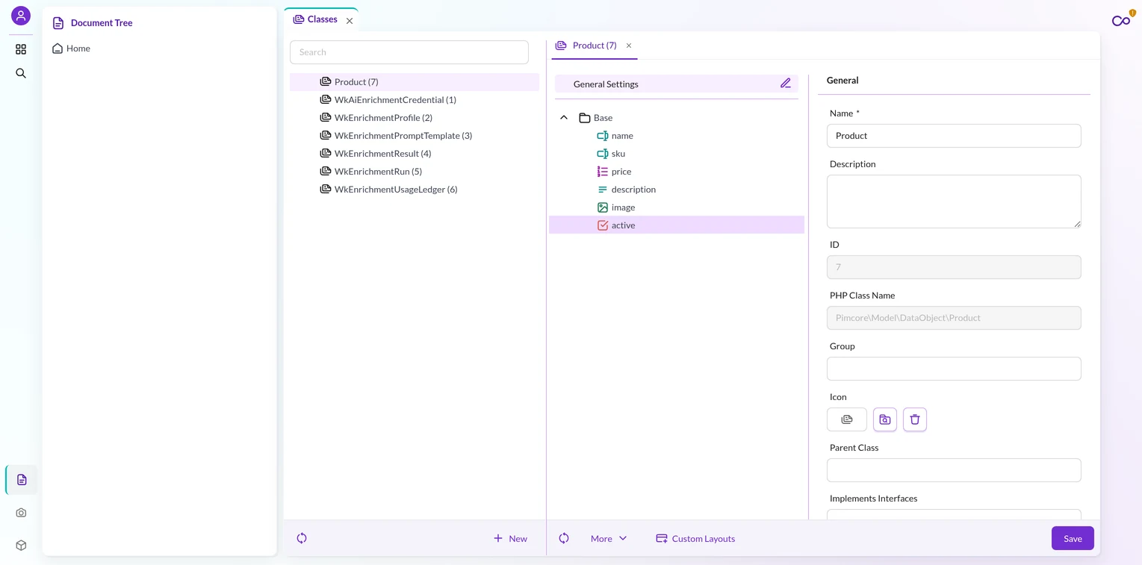1142x565 pixels.
Task: Reload the Product class definition refresh icon
Action: tap(564, 538)
